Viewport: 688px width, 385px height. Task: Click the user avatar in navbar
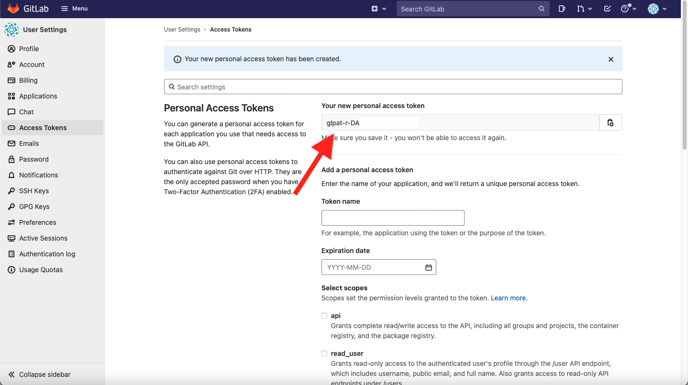click(653, 9)
